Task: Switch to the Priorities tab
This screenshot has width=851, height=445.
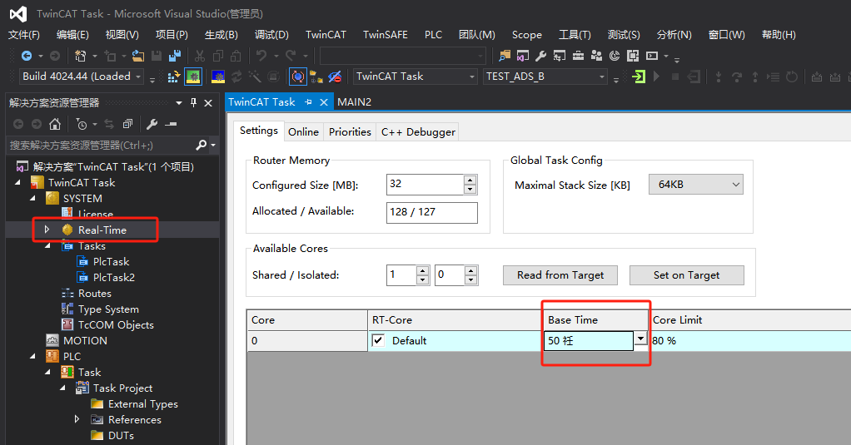Action: [350, 131]
